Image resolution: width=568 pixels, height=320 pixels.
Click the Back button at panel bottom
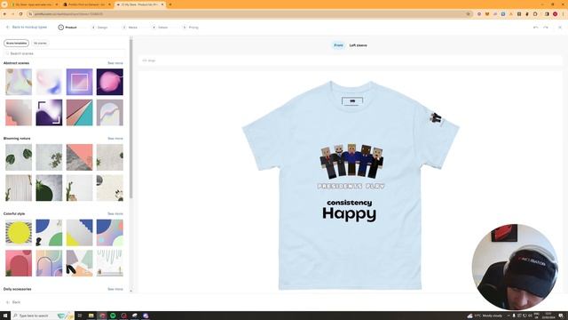[13, 302]
